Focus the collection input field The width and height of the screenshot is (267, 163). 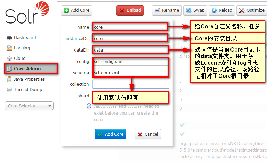click(x=131, y=84)
